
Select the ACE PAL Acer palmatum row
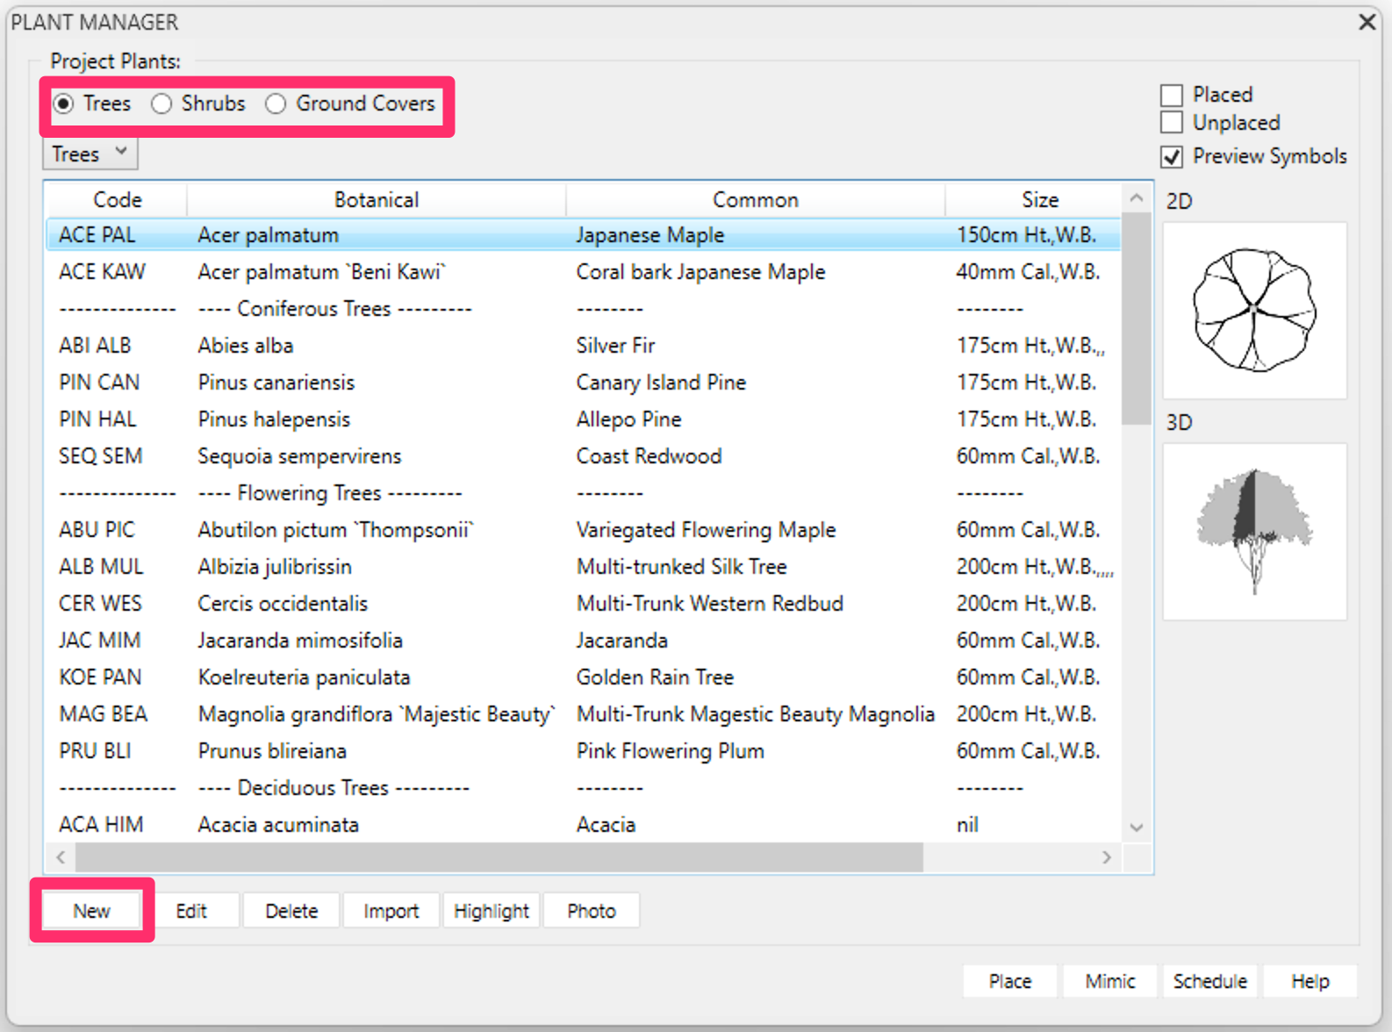584,235
